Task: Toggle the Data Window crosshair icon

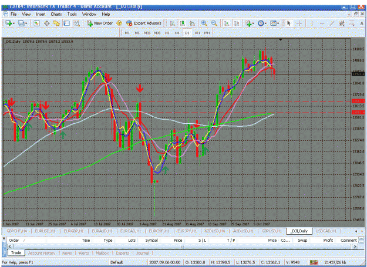Action: click(x=47, y=23)
